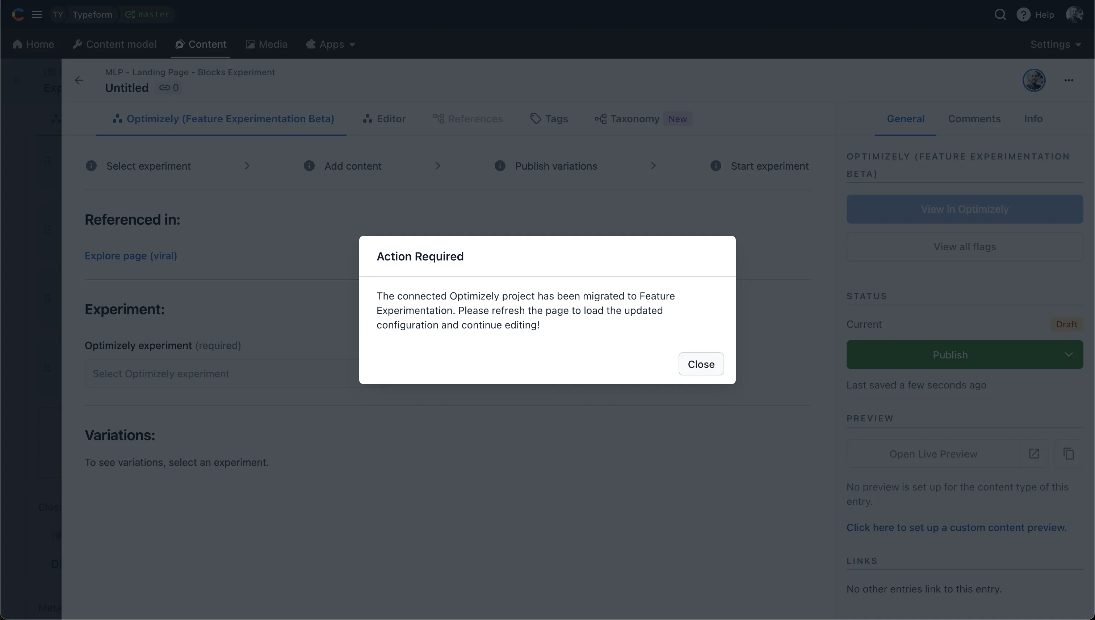Publish the entry with Publish button
1095x620 pixels.
click(950, 355)
